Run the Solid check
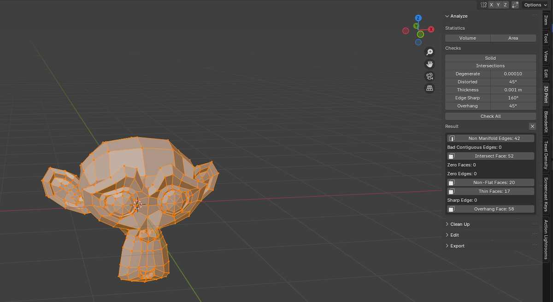Screen dimensions: 553x302 (x=490, y=58)
